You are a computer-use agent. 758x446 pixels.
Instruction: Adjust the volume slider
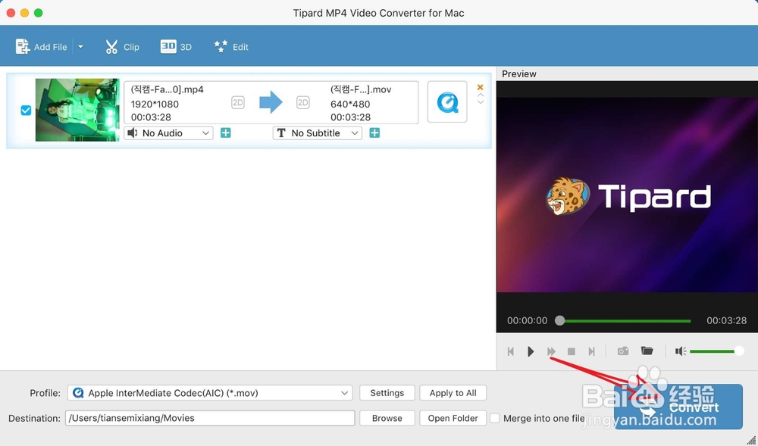click(x=716, y=351)
